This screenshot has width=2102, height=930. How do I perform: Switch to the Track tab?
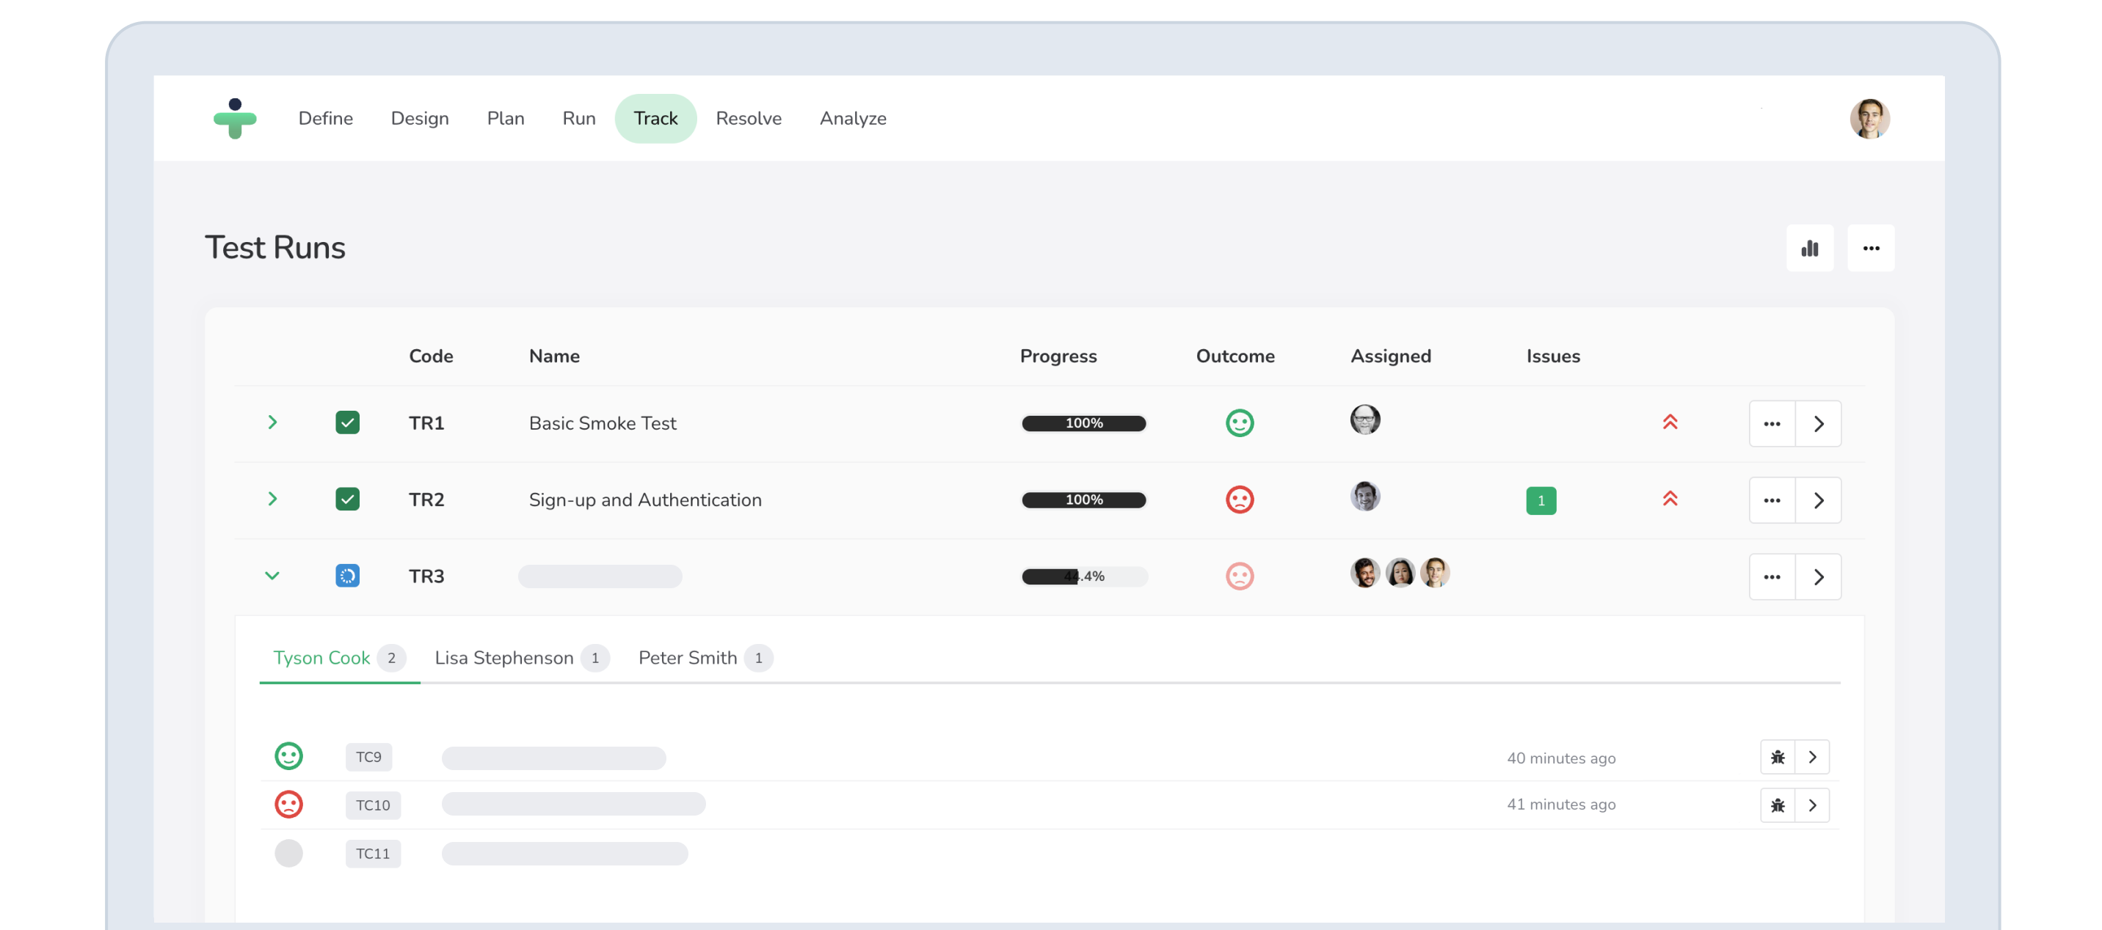coord(655,118)
